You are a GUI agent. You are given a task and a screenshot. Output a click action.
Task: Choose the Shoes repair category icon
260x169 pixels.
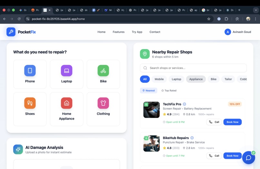[30, 103]
